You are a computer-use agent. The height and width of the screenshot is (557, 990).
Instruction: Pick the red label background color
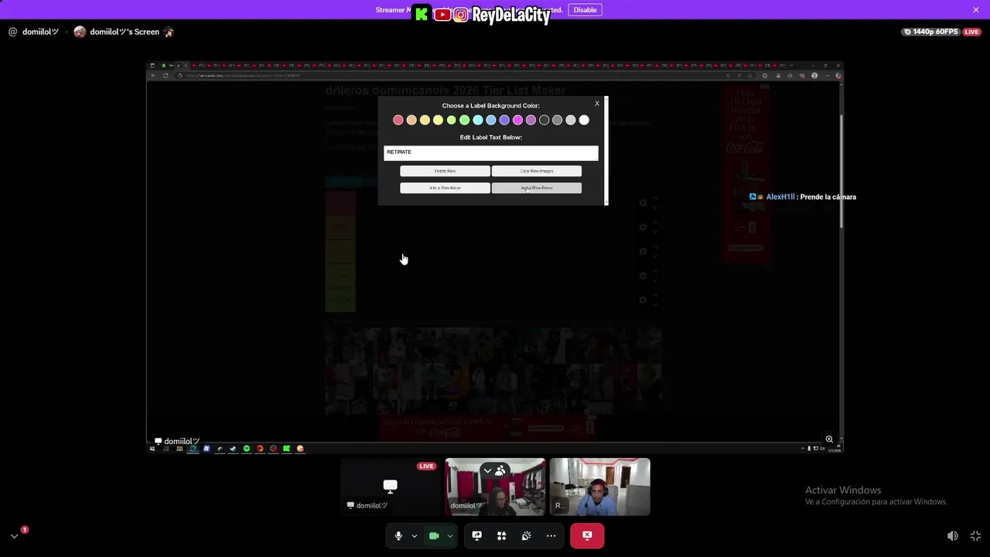coord(398,120)
